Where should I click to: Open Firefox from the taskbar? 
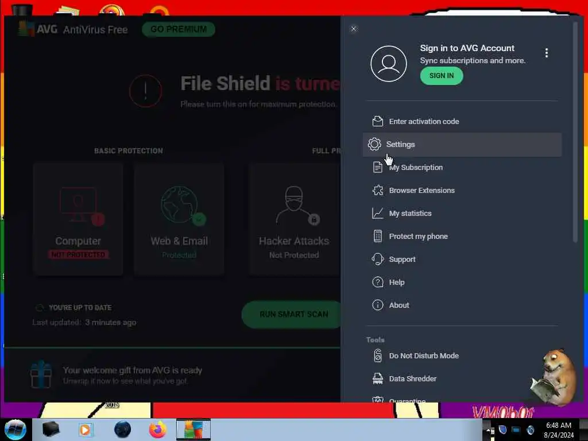(x=158, y=430)
